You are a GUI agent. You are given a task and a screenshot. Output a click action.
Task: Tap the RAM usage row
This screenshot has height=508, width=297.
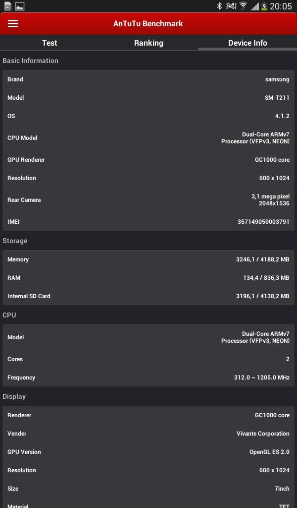point(148,278)
